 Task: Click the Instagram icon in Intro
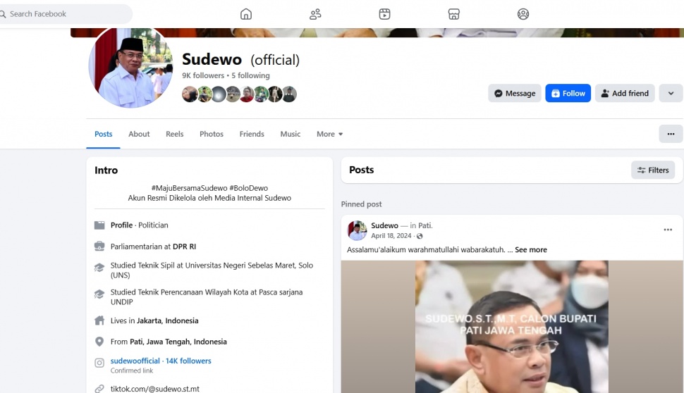99,363
